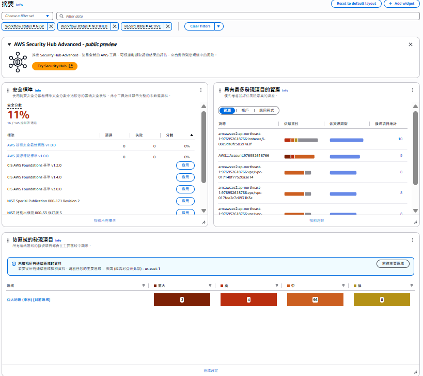Screen dimensions: 423x376
Task: Click the scroll-up arrow in 安全標準 widget
Action: coord(203,107)
